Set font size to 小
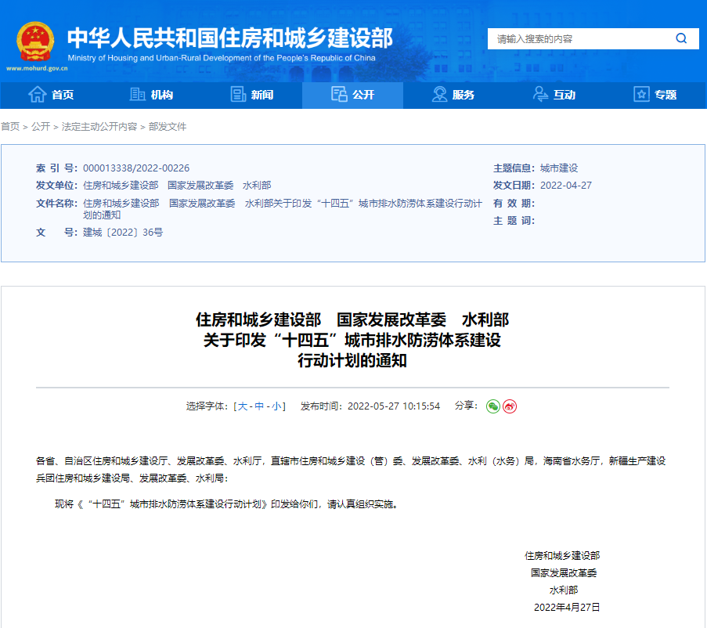The height and width of the screenshot is (628, 707). click(276, 406)
